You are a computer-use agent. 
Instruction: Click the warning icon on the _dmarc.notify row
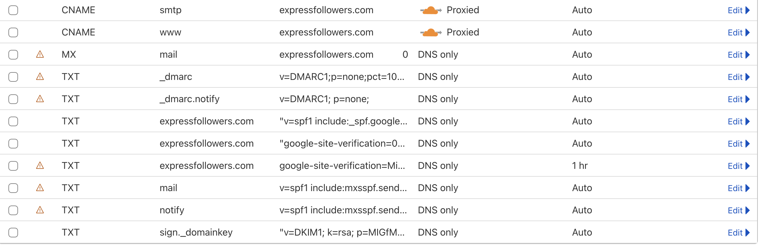coord(40,99)
